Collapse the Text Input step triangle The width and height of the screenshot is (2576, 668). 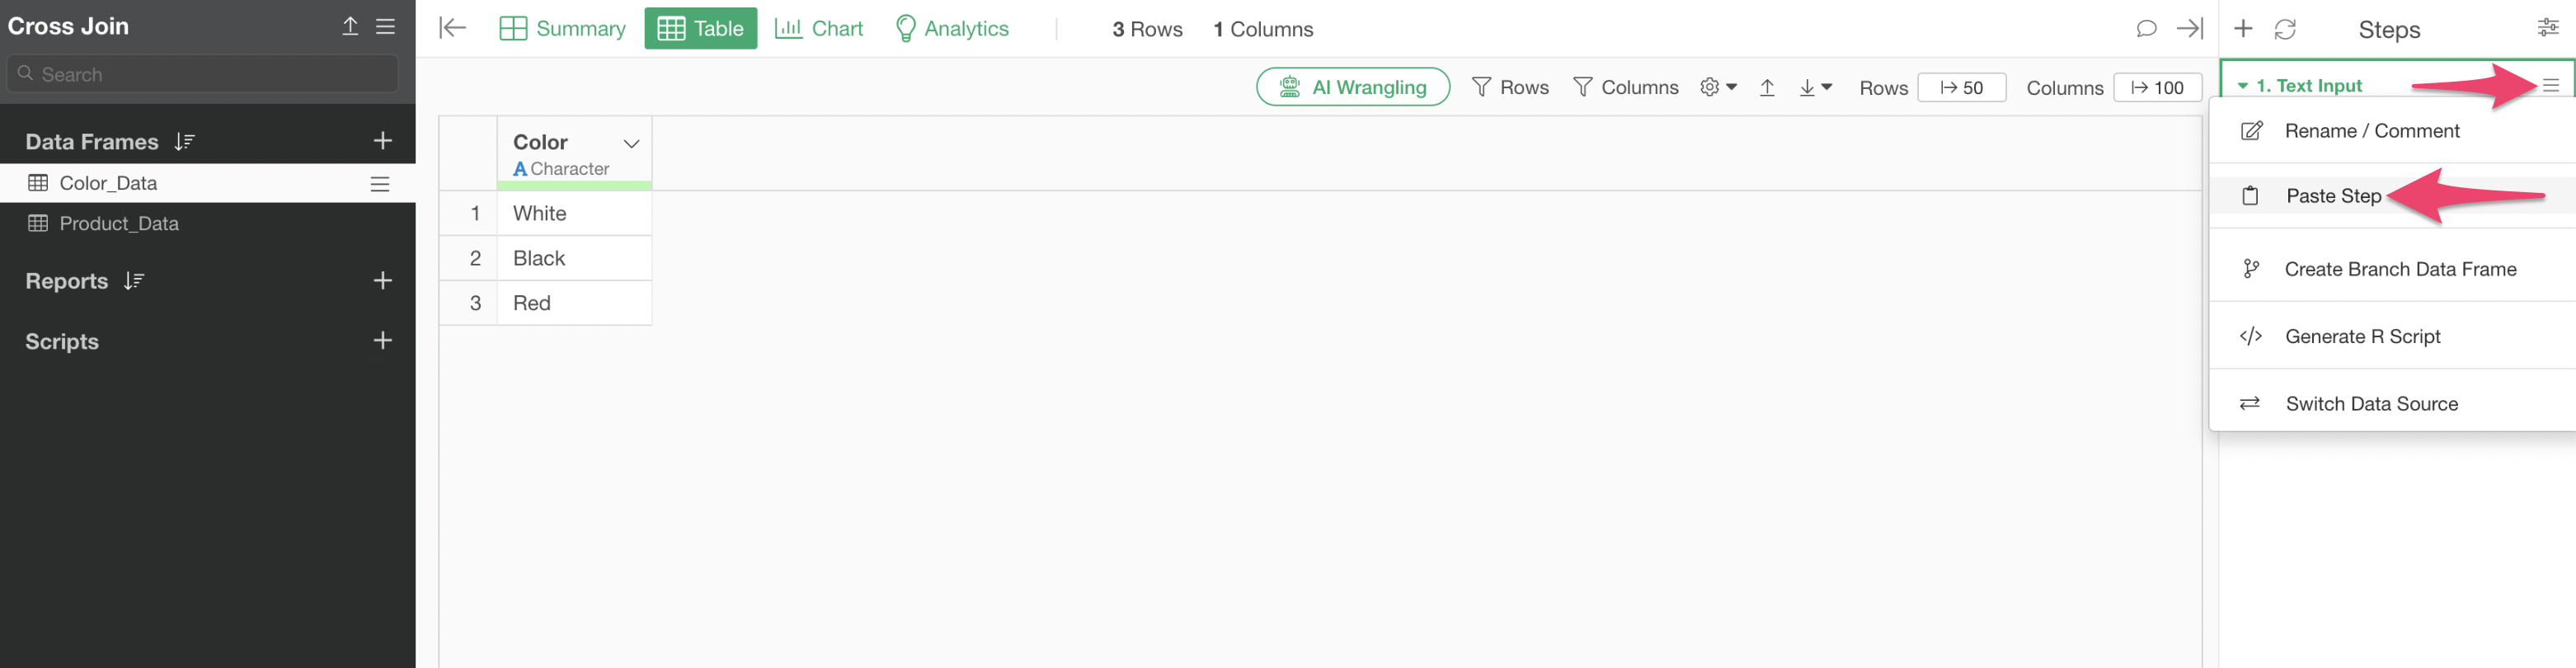[x=2243, y=86]
